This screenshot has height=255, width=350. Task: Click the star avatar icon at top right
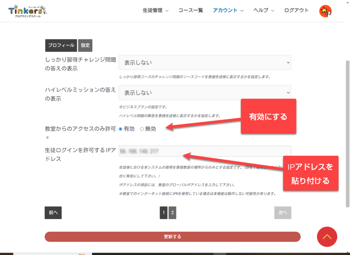click(325, 11)
